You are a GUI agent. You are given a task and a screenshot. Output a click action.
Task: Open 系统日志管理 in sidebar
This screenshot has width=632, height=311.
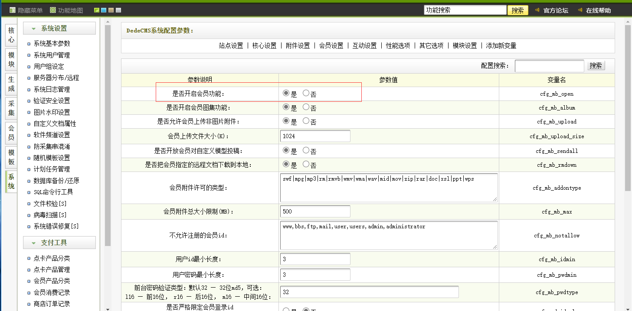(x=52, y=89)
